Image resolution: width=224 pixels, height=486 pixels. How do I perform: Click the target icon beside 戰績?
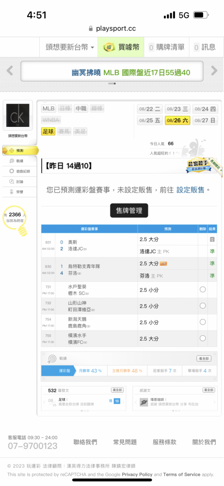coord(52,358)
